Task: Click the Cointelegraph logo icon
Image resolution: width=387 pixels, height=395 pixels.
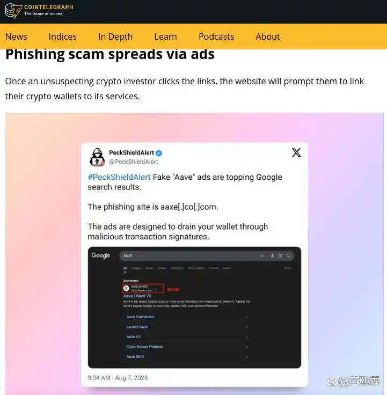Action: pos(13,11)
